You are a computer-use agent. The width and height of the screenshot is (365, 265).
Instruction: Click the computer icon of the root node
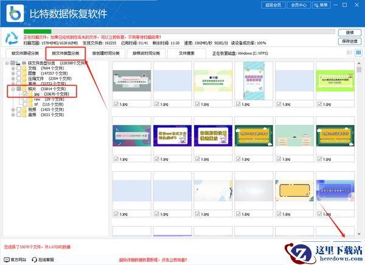click(x=18, y=63)
